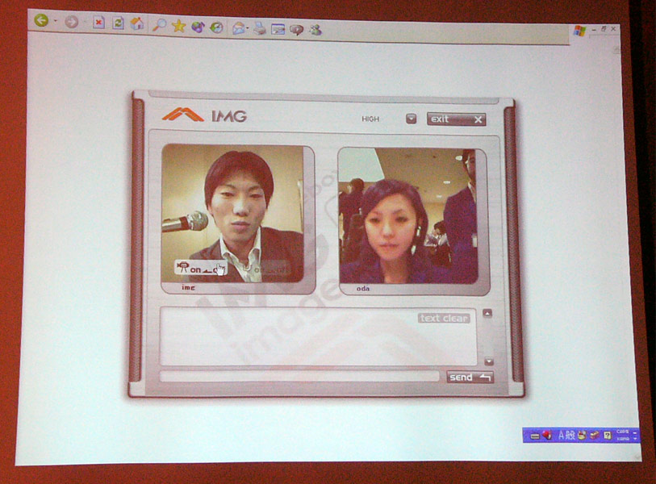
Task: Toggle the on/off switch beside the camera
Action: (x=207, y=269)
